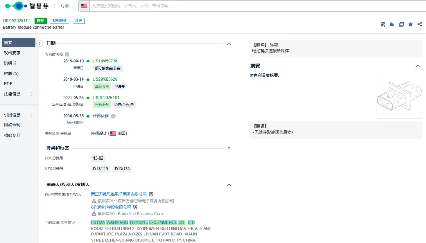
Task: Click the UPC classification D13/119 tag
Action: tap(101, 169)
